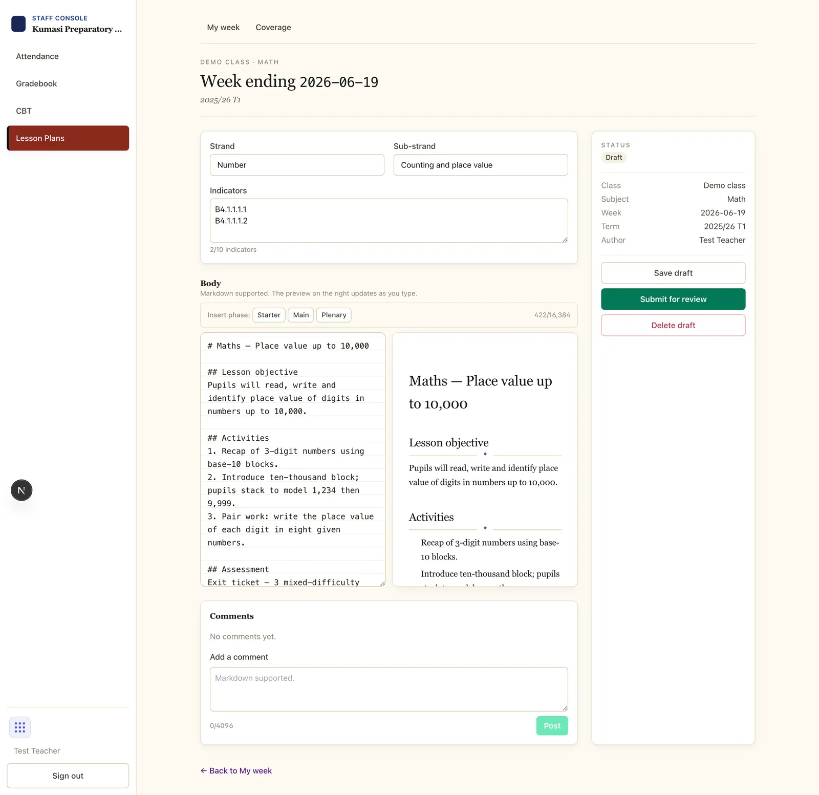819x795 pixels.
Task: Switch to the Coverage tab
Action: click(x=273, y=28)
